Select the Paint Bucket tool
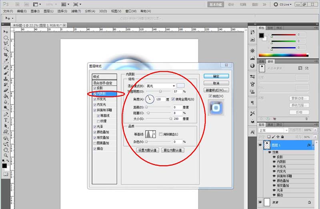 coord(6,96)
